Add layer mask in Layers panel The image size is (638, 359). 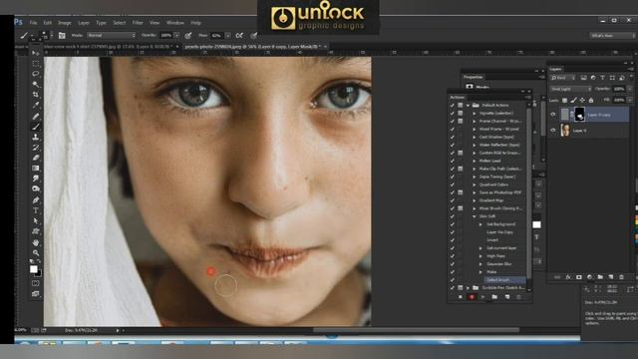coord(579,277)
